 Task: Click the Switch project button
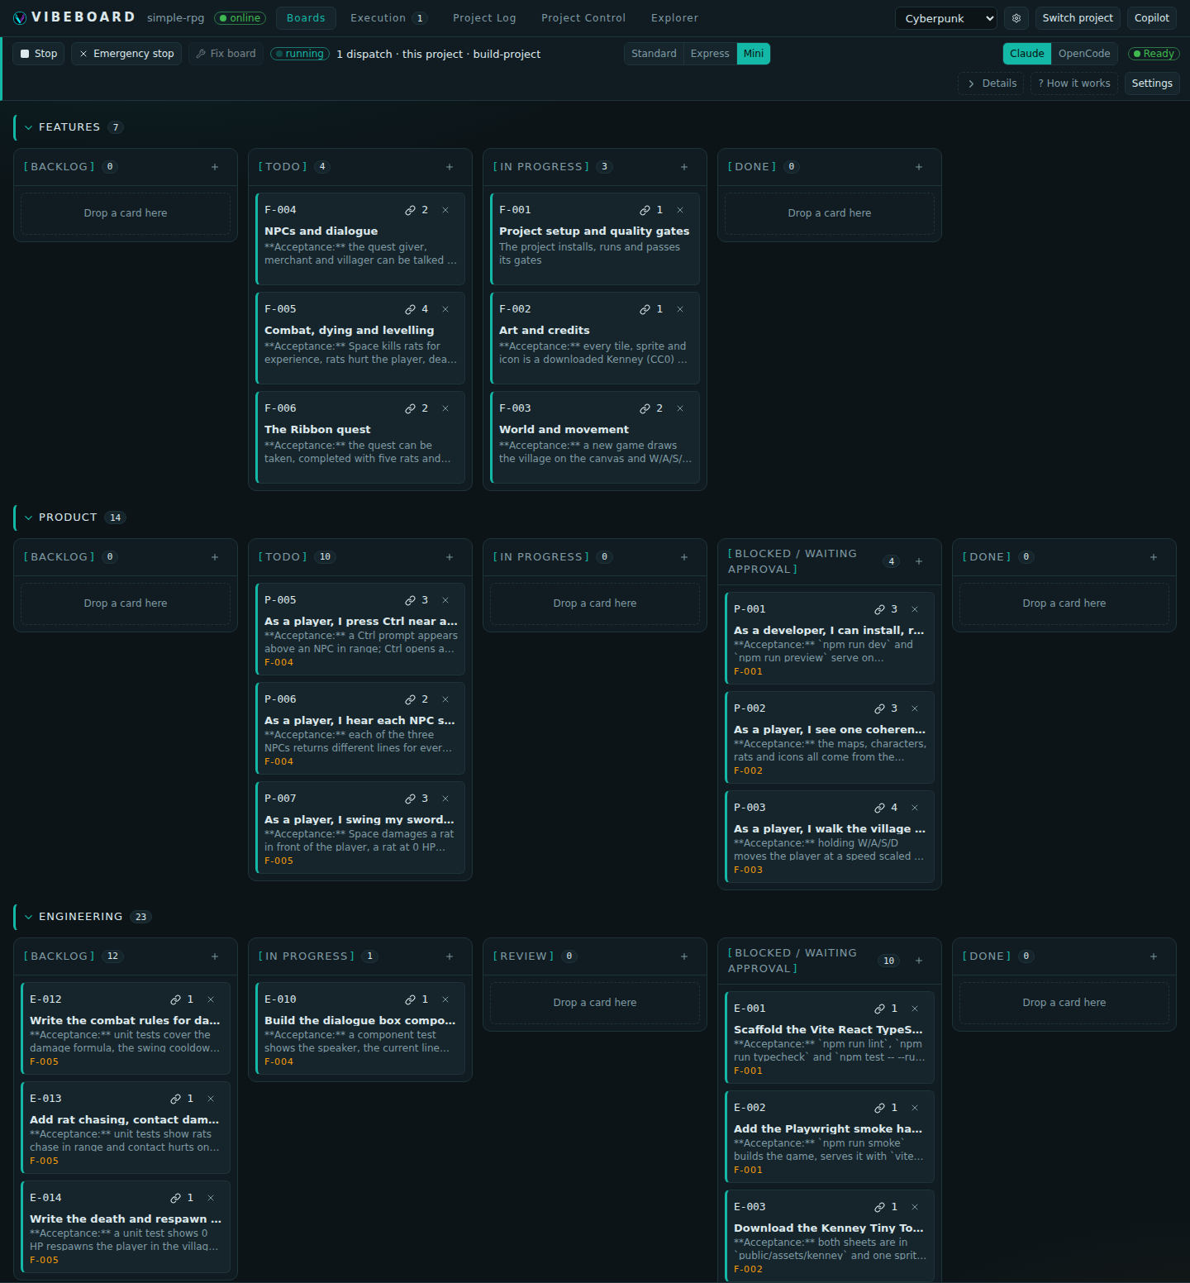[1078, 18]
